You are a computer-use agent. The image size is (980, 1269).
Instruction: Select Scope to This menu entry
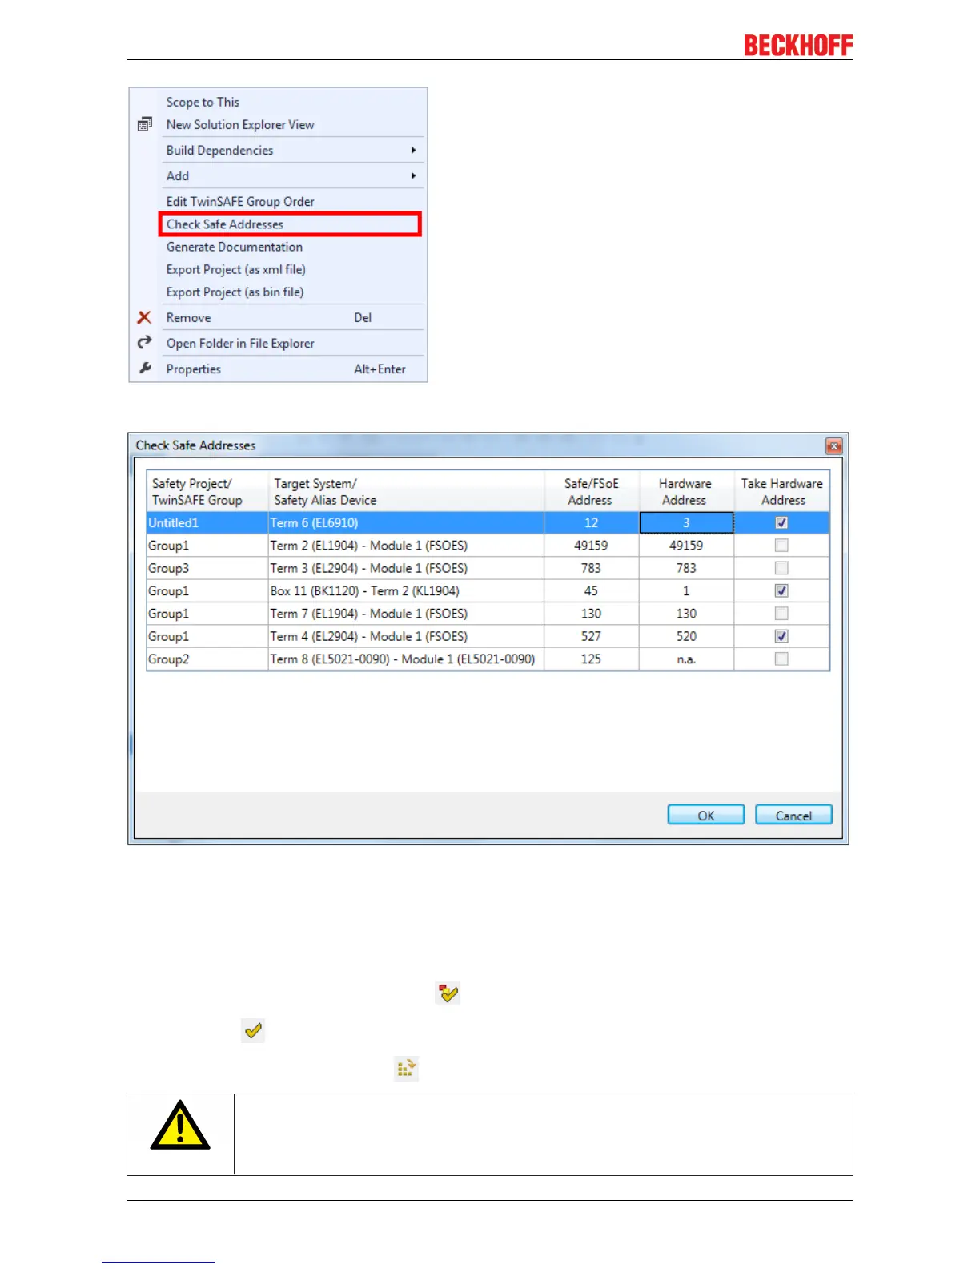pyautogui.click(x=292, y=102)
